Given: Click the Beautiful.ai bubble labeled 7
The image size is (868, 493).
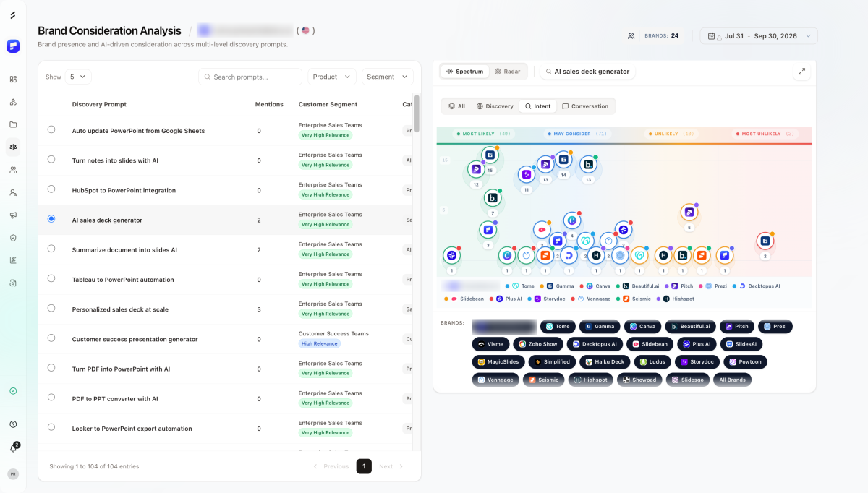Looking at the screenshot, I should [x=493, y=197].
